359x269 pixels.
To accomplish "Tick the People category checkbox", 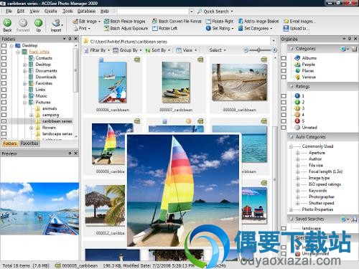I will point(284,65).
